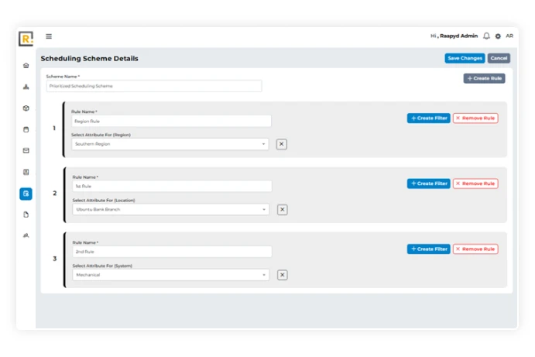The height and width of the screenshot is (357, 535).
Task: Click the Scheme Name input field
Action: coord(153,86)
